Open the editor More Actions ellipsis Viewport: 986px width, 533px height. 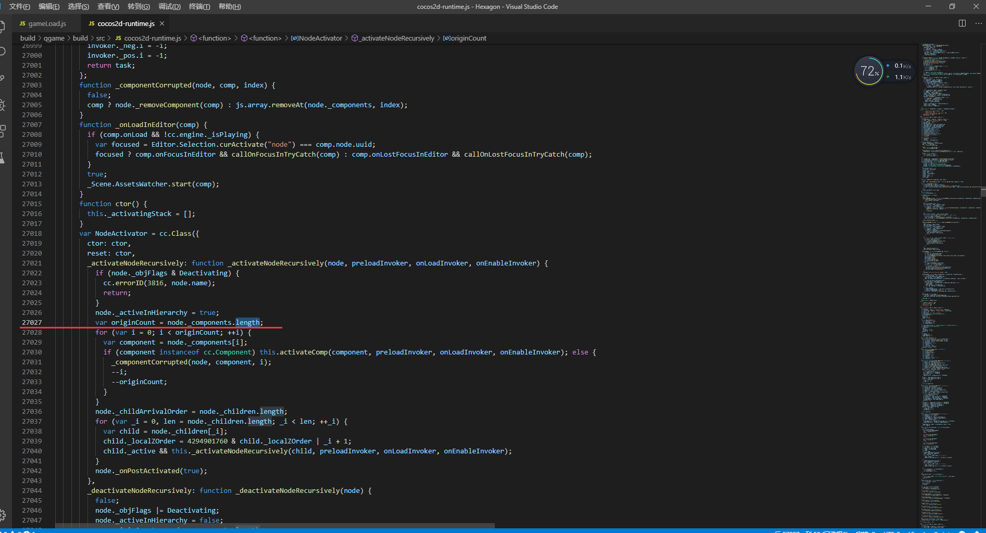coord(978,23)
